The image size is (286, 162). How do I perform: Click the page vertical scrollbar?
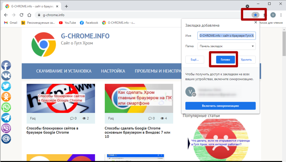click(x=284, y=44)
